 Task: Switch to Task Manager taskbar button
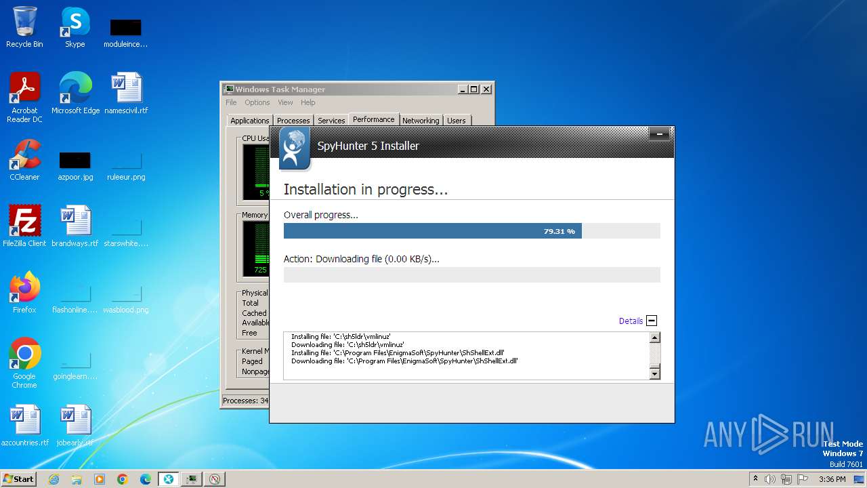(192, 479)
